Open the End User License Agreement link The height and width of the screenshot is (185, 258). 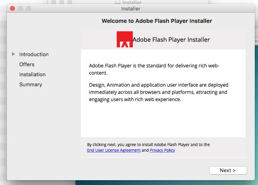click(114, 150)
